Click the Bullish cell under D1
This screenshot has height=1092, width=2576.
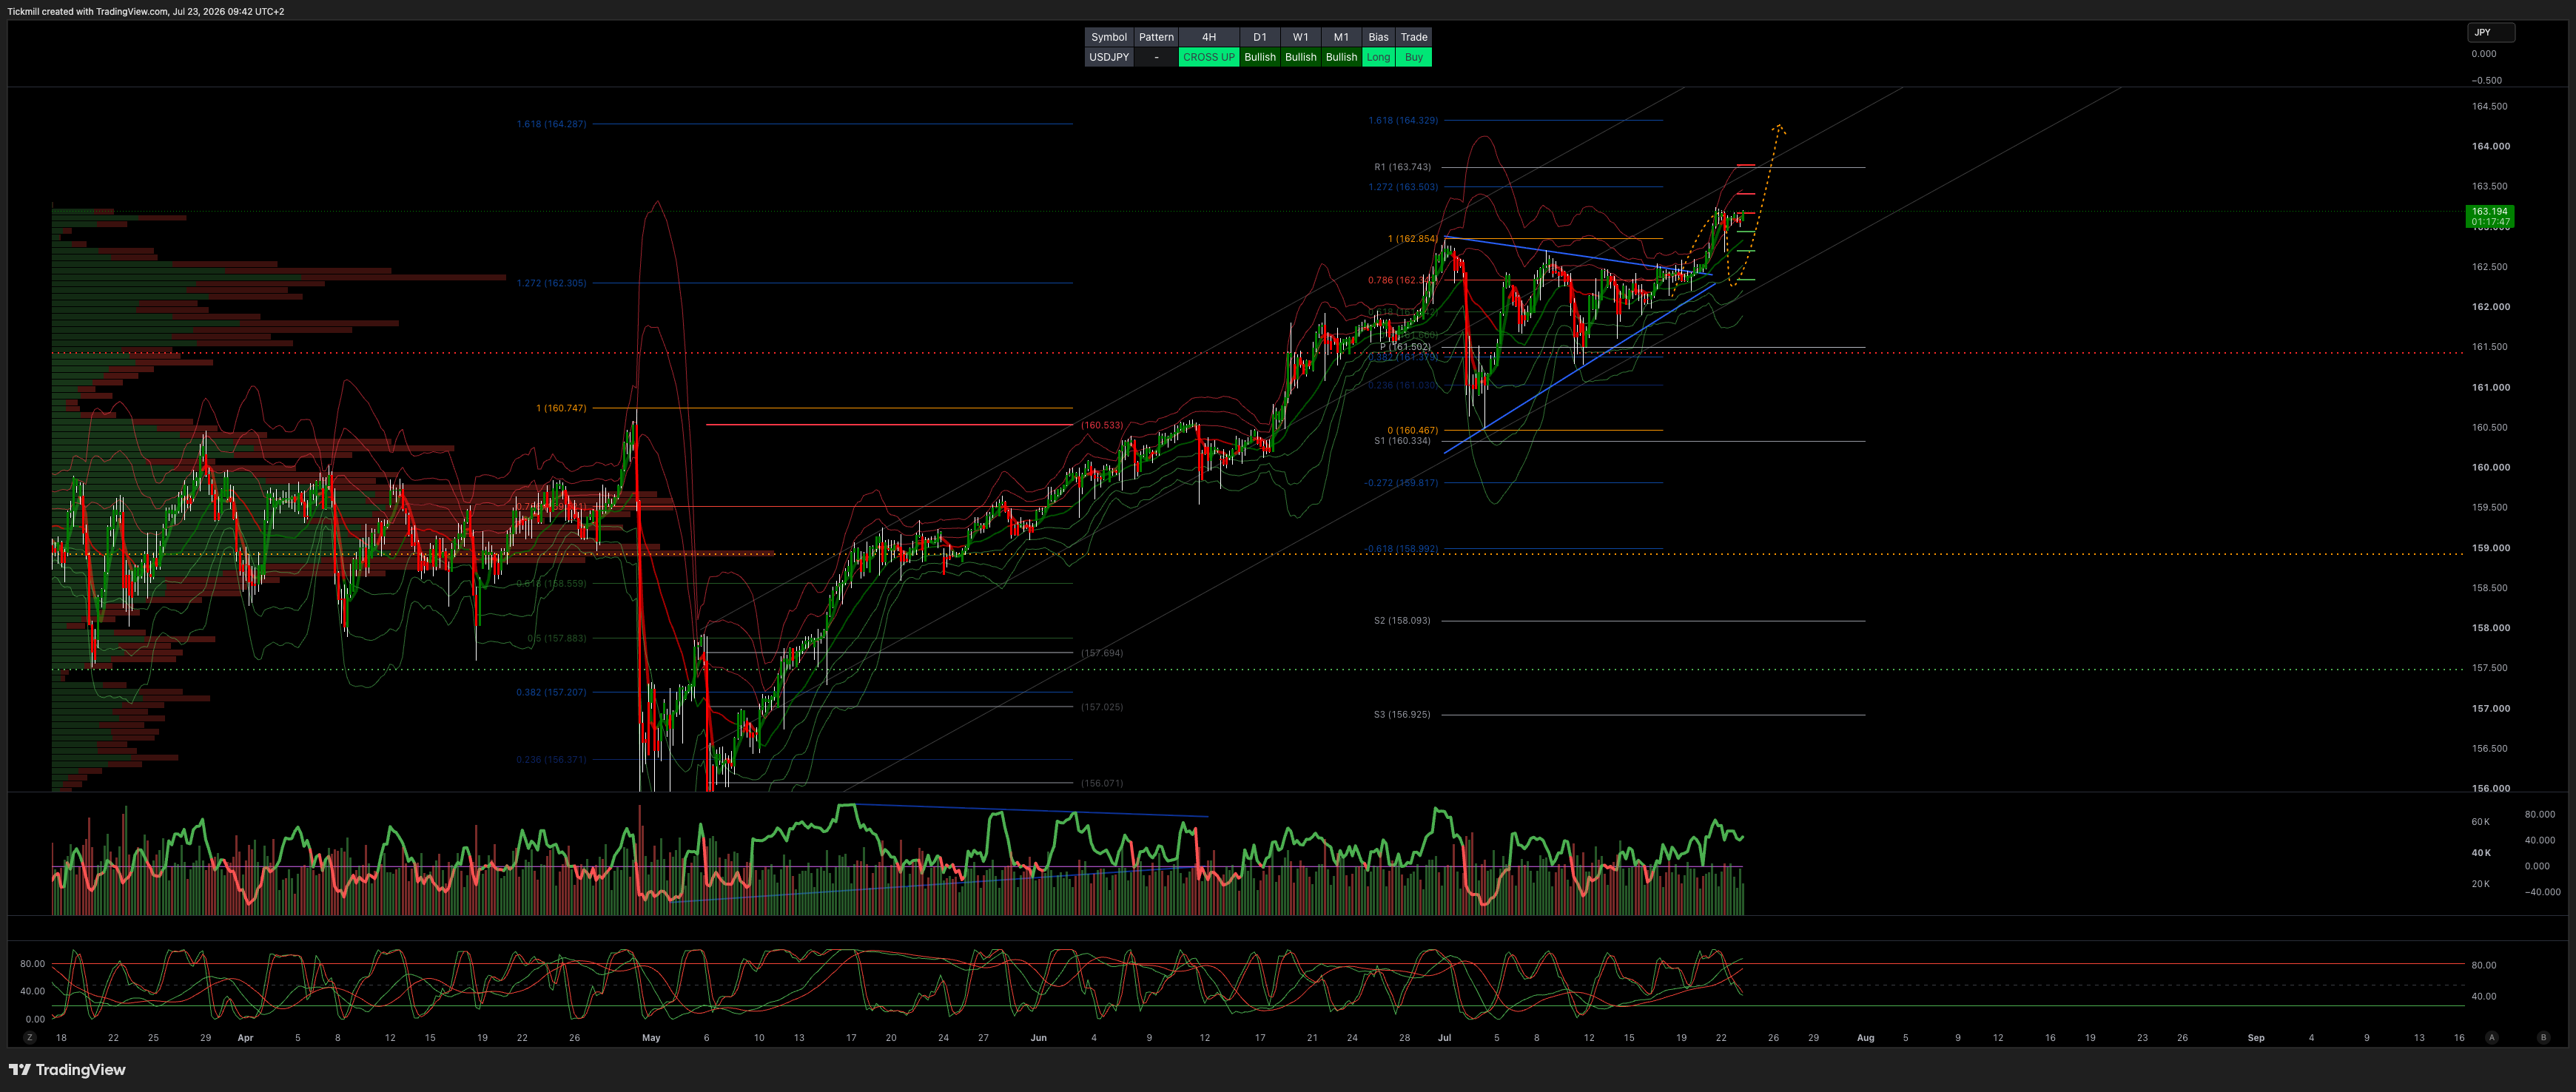[x=1259, y=57]
